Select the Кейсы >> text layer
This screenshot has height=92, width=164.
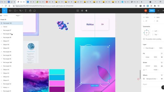click(x=12, y=87)
